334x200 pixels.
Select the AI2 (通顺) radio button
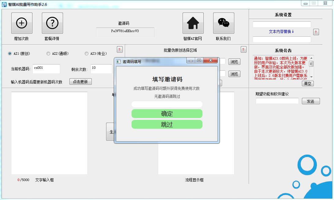[x=48, y=54]
